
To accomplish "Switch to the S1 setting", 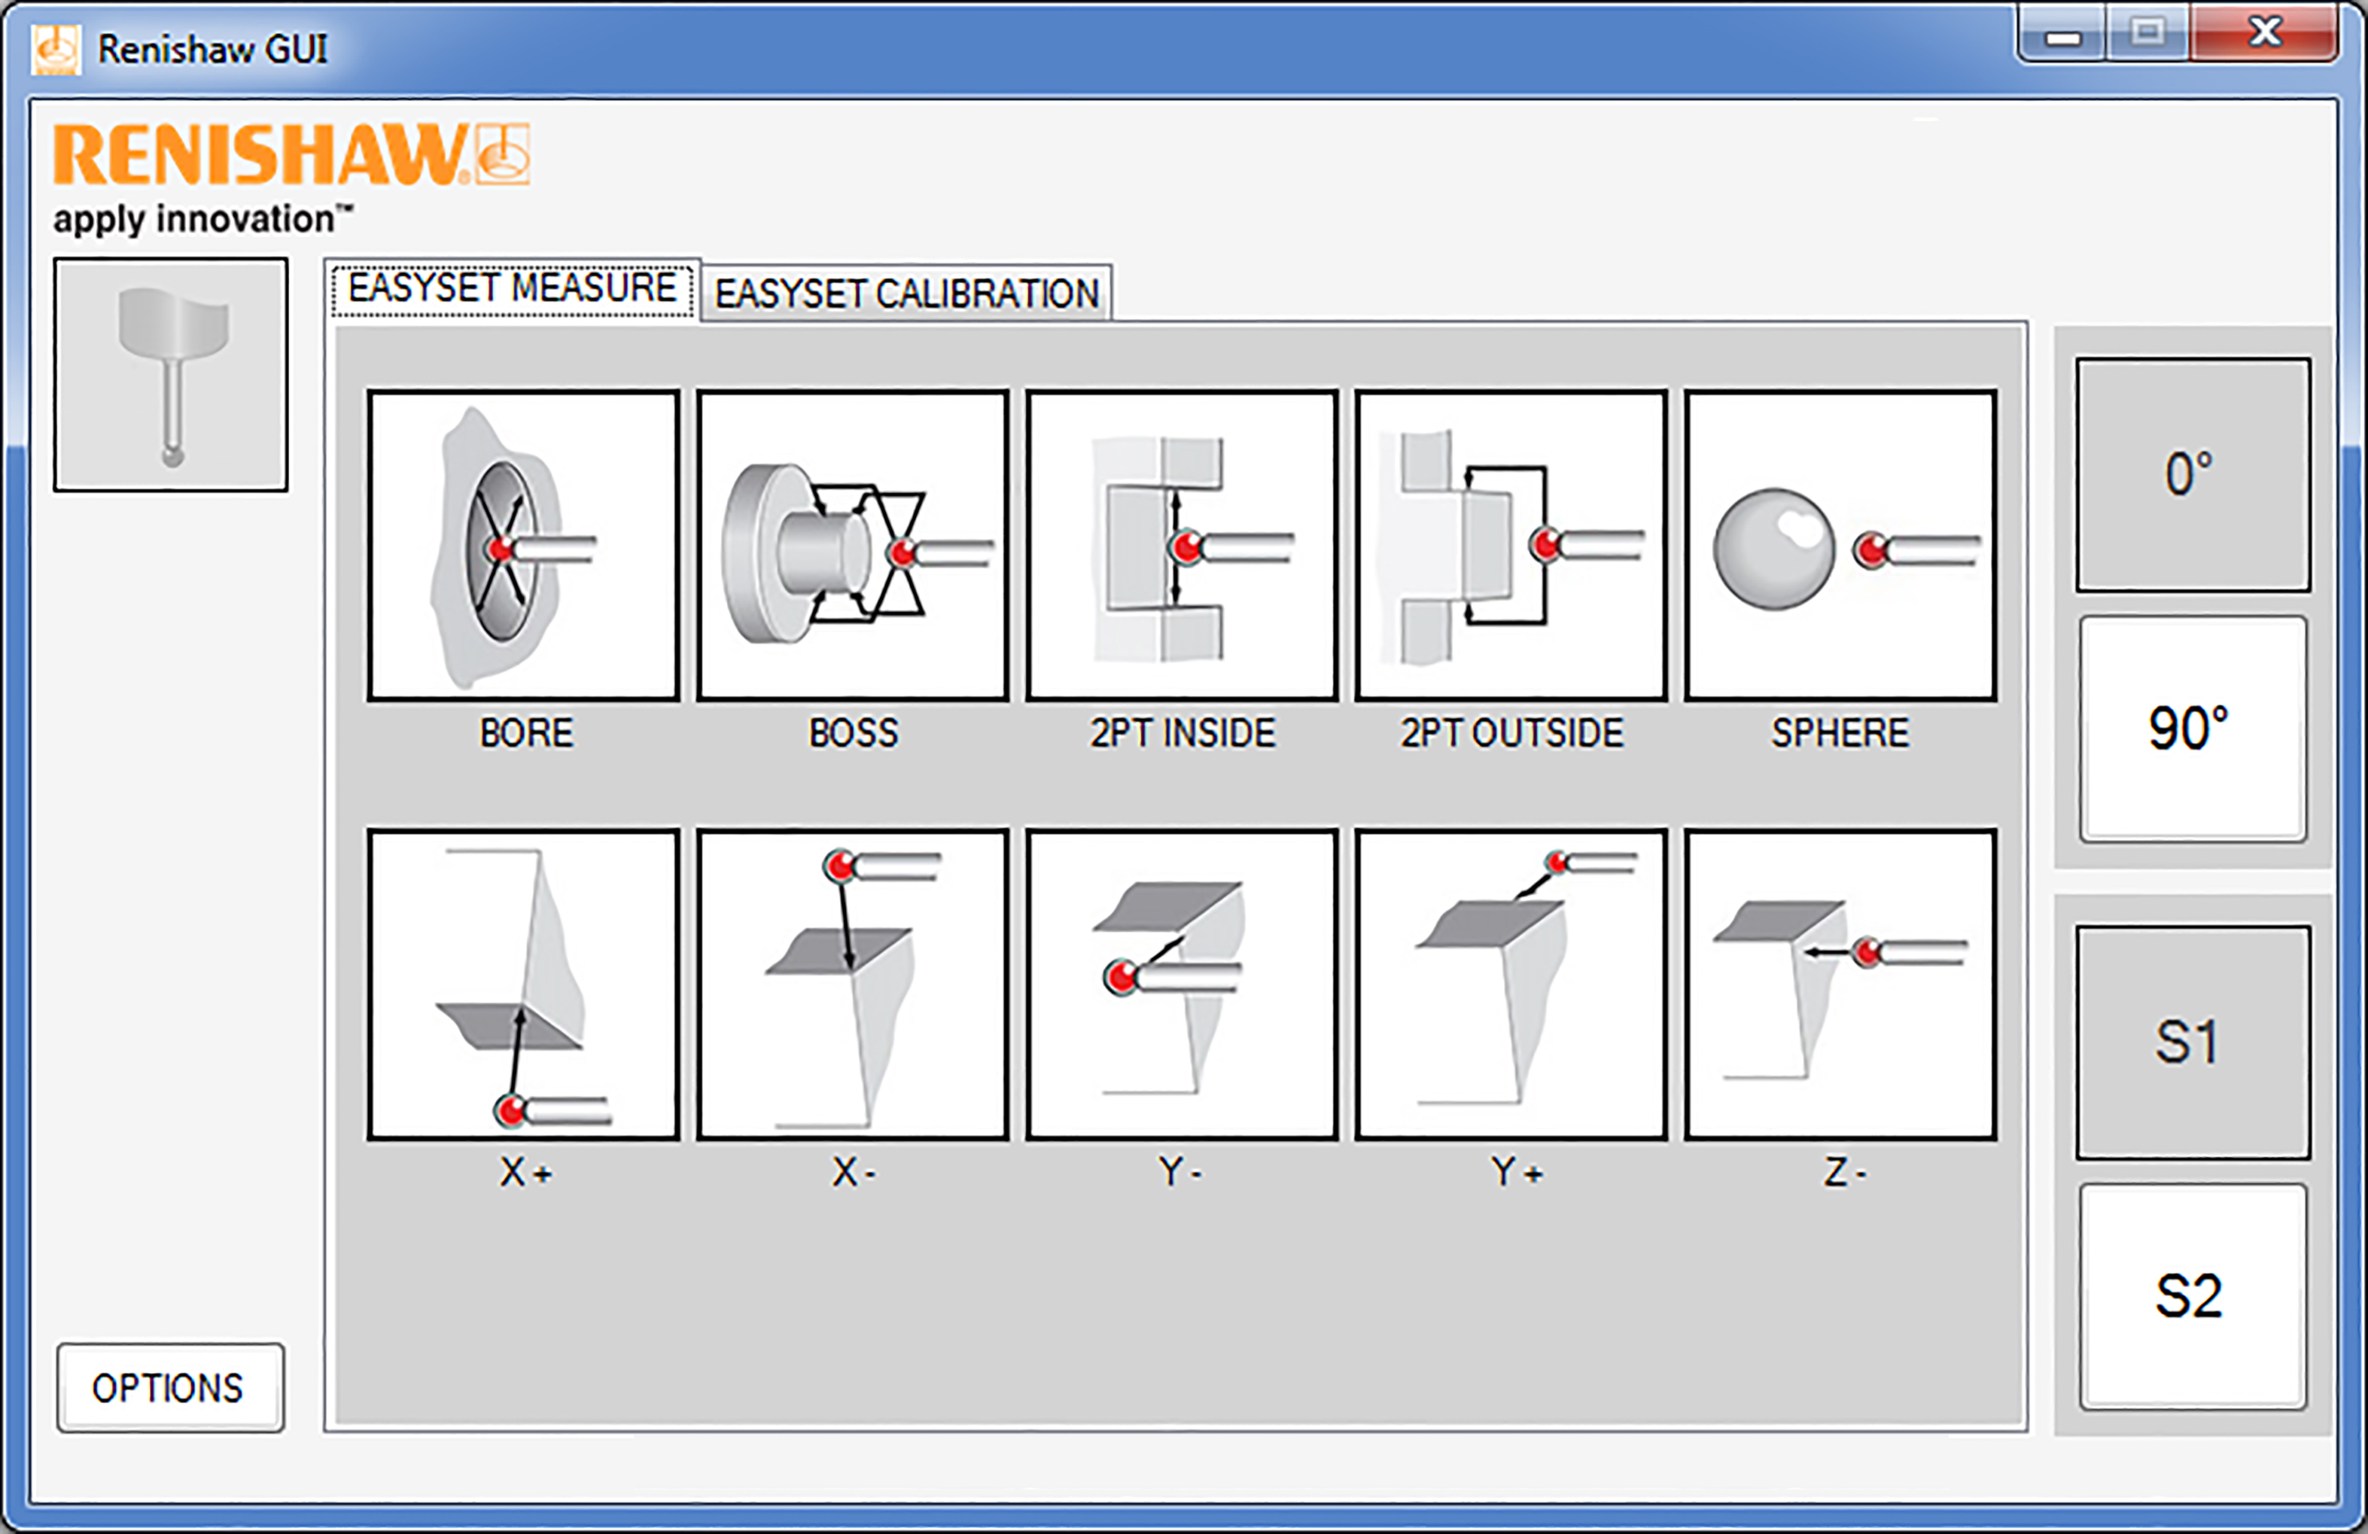I will tap(2193, 1042).
